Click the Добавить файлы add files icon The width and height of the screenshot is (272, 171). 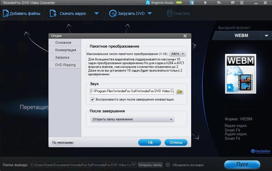6,13
